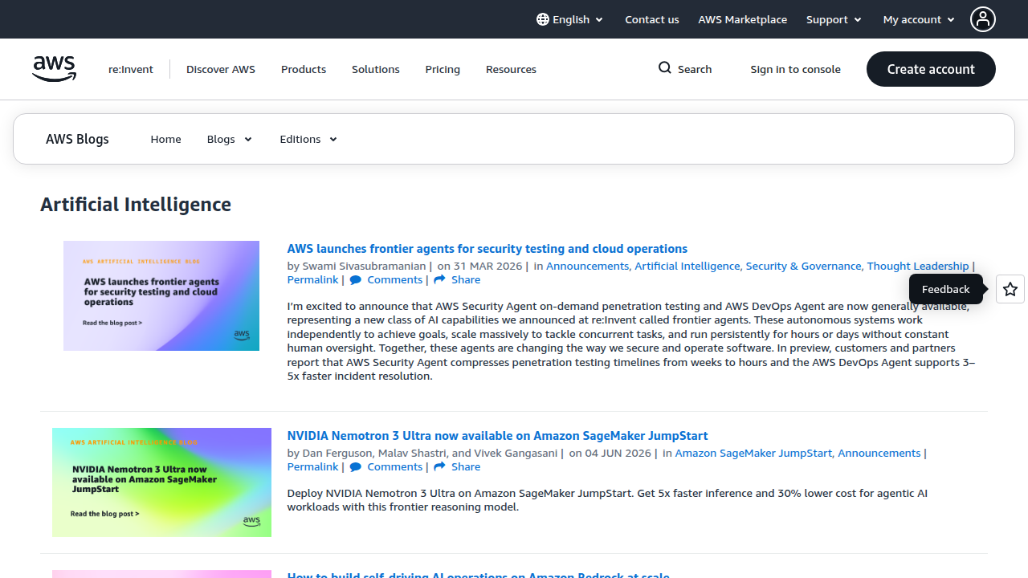Click the AWS Blogs title link
1028x578 pixels.
(77, 139)
